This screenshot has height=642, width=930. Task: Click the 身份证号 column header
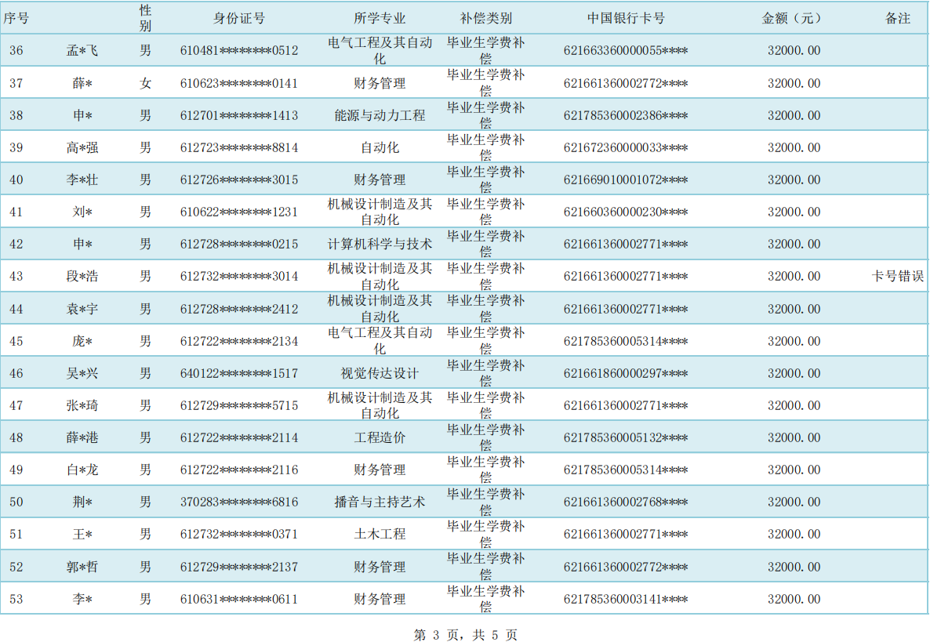pyautogui.click(x=239, y=18)
